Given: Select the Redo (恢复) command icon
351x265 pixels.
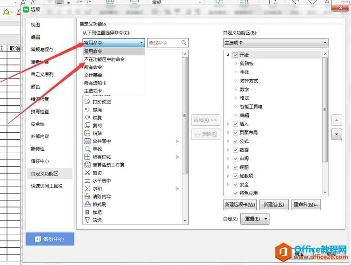Looking at the screenshot, I should tap(87, 117).
